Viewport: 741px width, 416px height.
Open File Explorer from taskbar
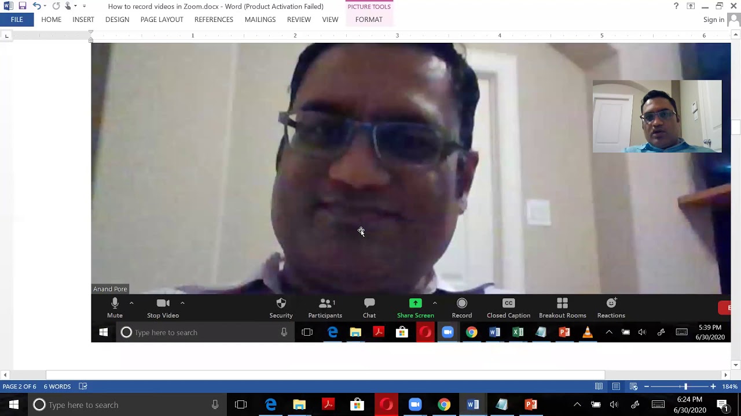pyautogui.click(x=299, y=404)
